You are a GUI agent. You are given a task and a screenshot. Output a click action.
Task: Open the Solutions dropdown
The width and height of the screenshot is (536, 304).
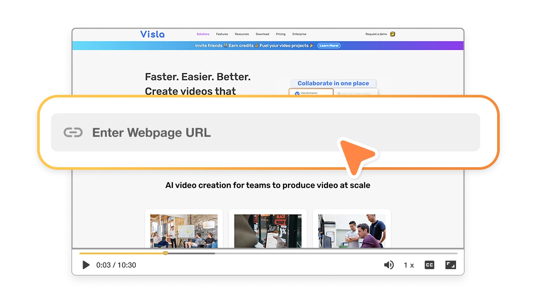tap(203, 34)
